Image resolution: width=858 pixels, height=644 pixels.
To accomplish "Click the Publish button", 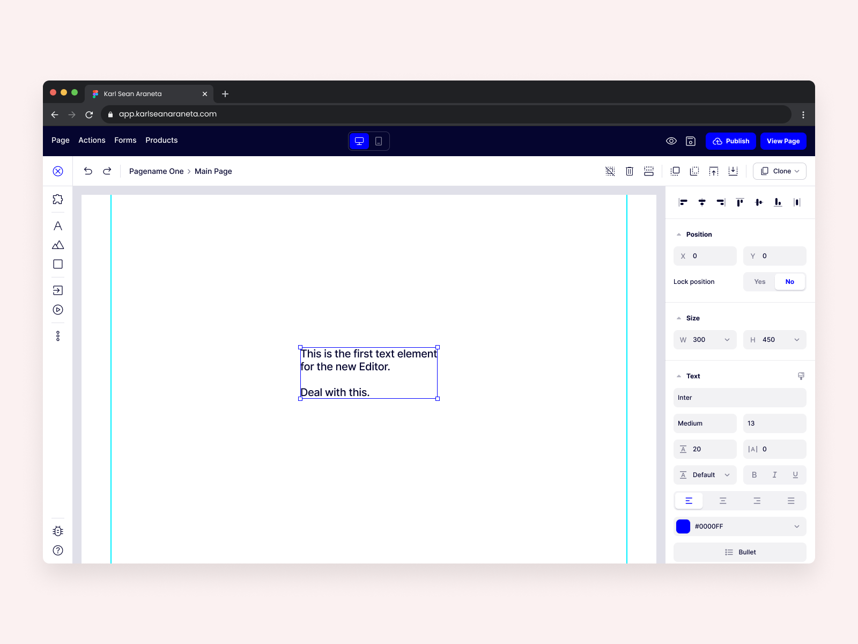I will [x=731, y=141].
